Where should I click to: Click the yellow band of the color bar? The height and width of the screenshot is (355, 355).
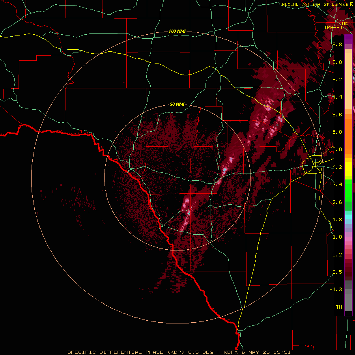[348, 169]
